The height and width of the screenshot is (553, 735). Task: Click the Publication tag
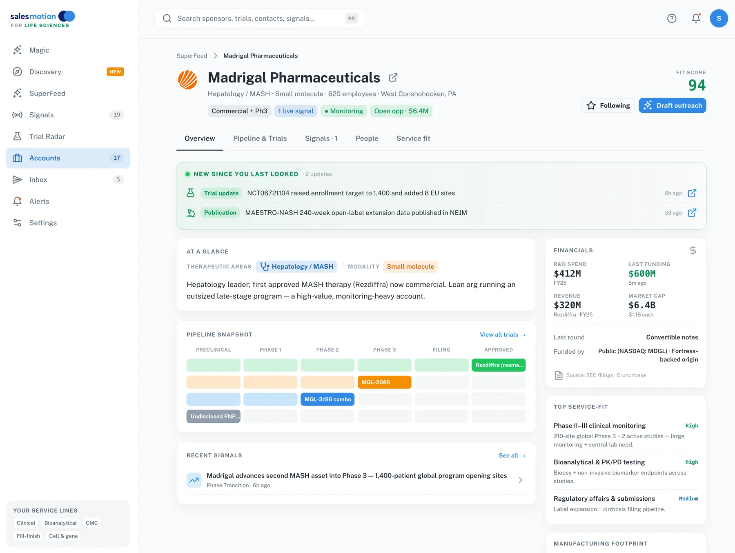220,213
